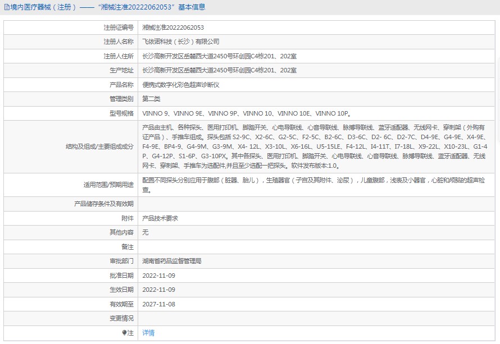Click the 注册人名称 row label
Screen dimensions: 500x344
point(119,42)
